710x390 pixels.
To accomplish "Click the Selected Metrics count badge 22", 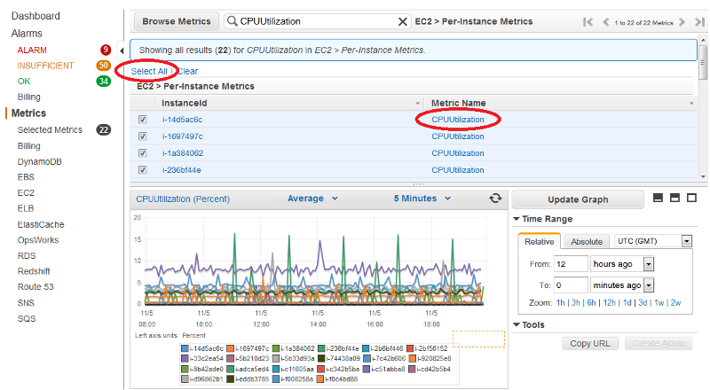I will pyautogui.click(x=104, y=129).
